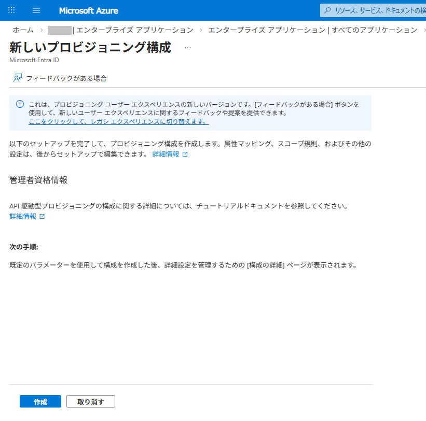Screen dimensions: 426x421
Task: Go to ホーム in the breadcrumb
Action: pyautogui.click(x=23, y=30)
